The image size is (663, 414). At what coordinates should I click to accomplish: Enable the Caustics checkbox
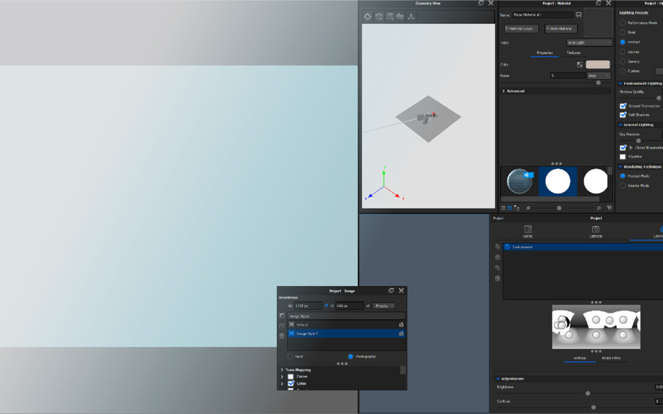click(x=623, y=157)
